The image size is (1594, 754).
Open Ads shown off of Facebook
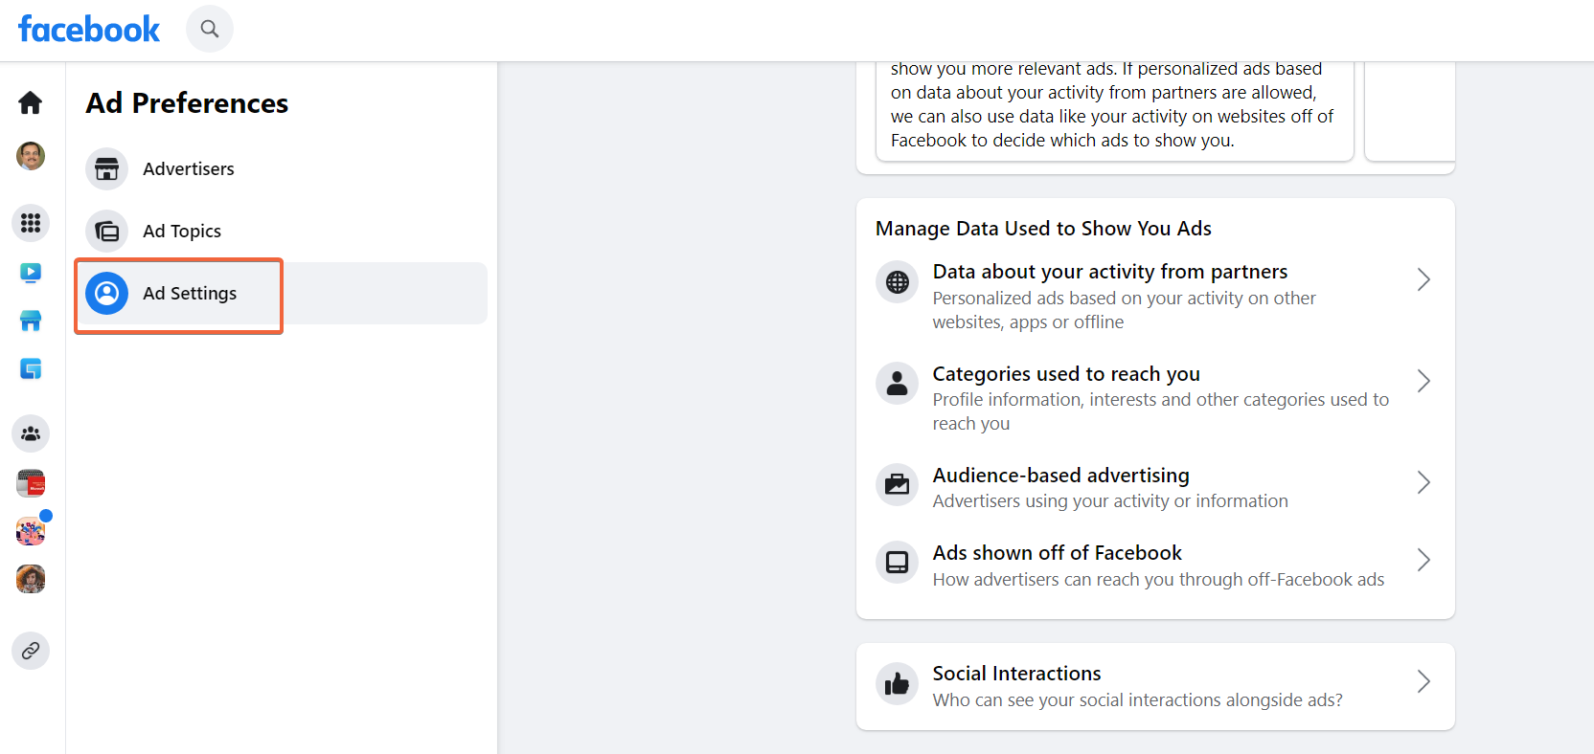click(x=1155, y=565)
